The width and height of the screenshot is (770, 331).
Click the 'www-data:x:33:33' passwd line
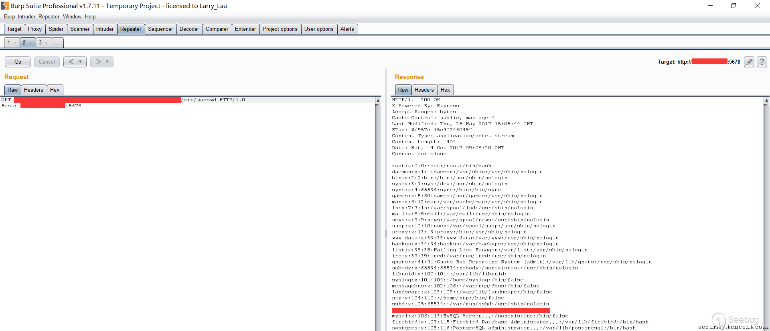(x=475, y=238)
